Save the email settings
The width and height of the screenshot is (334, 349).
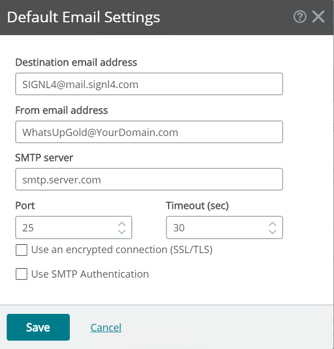[x=38, y=327]
